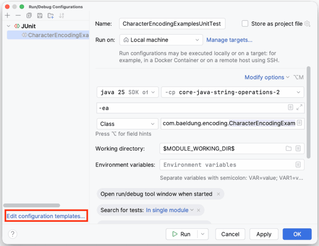Click the Apply button
319x246 pixels.
[264, 234]
